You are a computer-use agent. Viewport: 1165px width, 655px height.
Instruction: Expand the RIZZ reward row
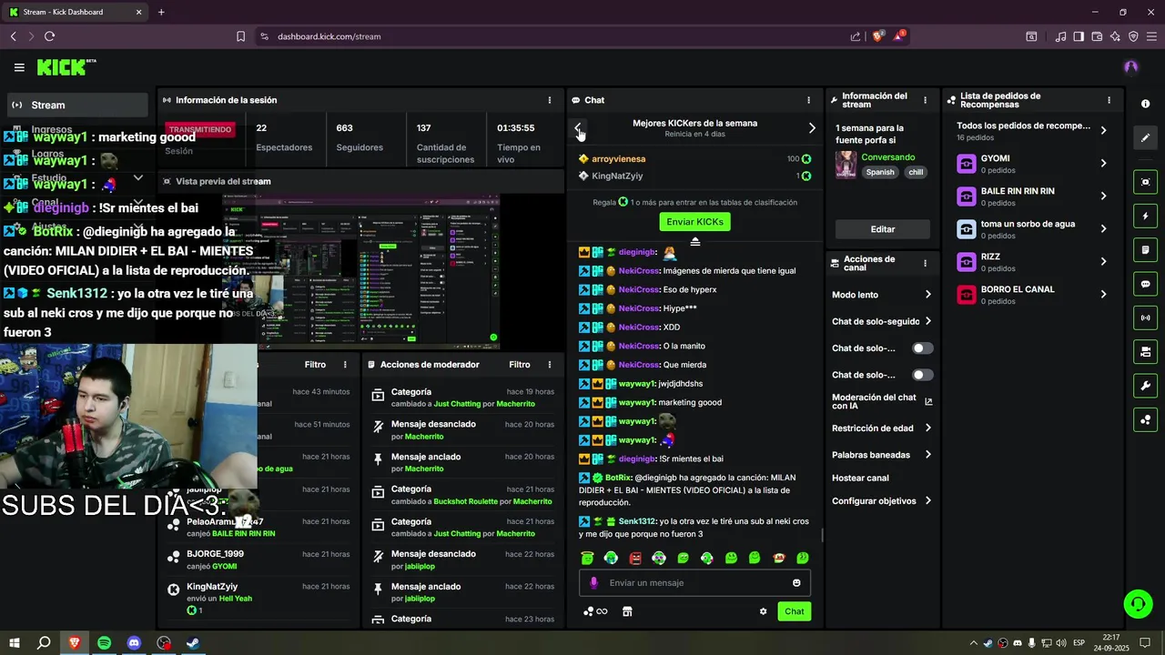pos(1103,262)
